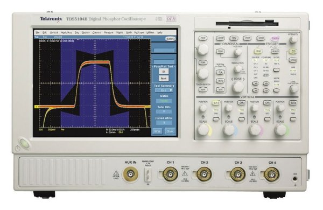323x210 pixels.
Task: Click the RESOLUTION knob
Action: click(x=237, y=69)
